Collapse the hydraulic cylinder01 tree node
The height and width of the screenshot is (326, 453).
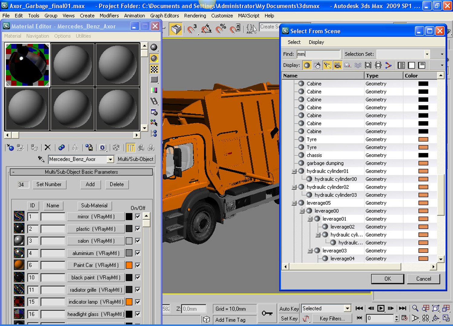294,171
